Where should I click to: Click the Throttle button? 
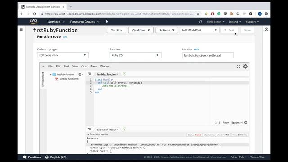coord(117,30)
